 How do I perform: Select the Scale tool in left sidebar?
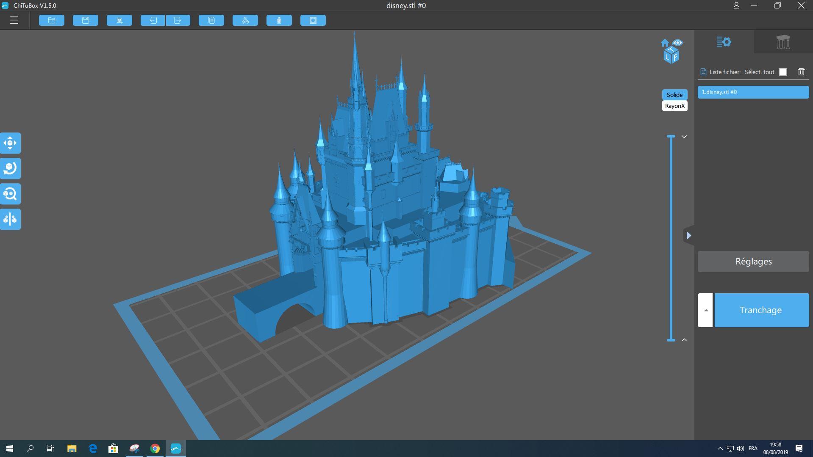pyautogui.click(x=10, y=194)
